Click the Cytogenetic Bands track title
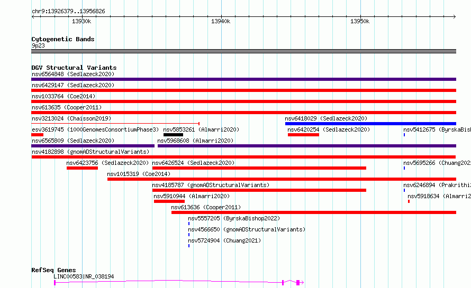 pos(63,39)
